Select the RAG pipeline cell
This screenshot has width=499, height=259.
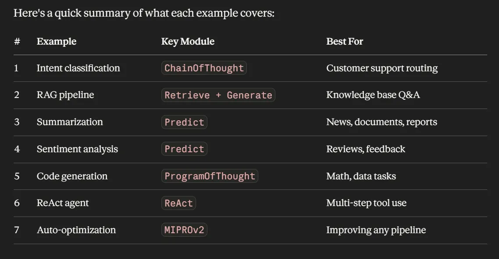pos(65,95)
